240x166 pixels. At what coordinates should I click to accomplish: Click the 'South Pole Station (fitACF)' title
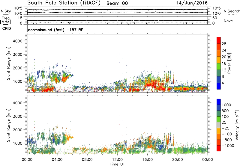(64, 3)
